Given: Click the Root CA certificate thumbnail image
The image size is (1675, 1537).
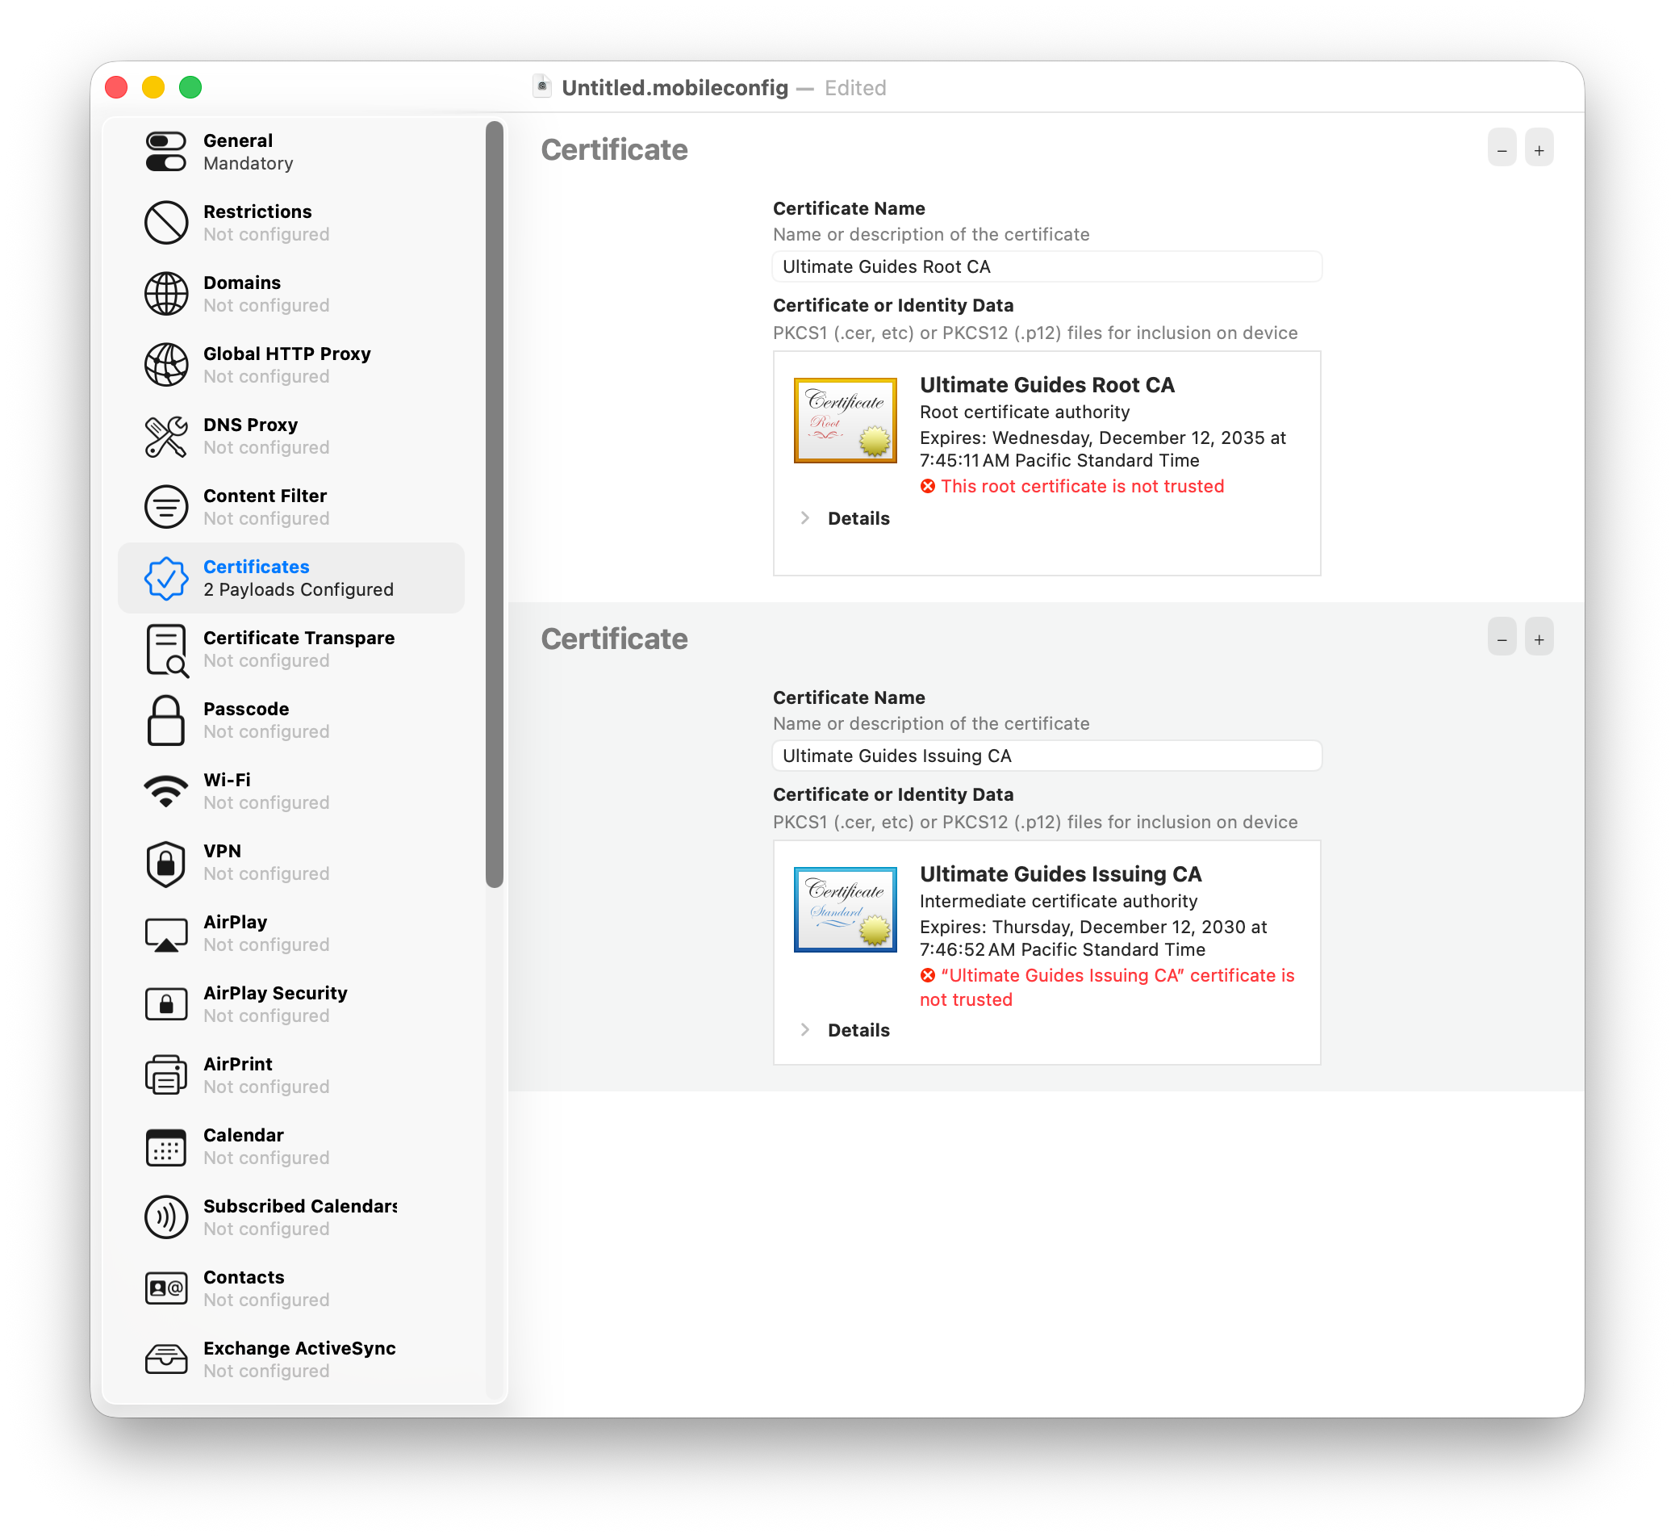Looking at the screenshot, I should 845,420.
